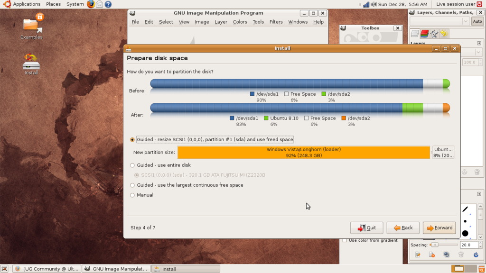Select the large round brush in Brushes list
The image size is (486, 273).
(465, 233)
